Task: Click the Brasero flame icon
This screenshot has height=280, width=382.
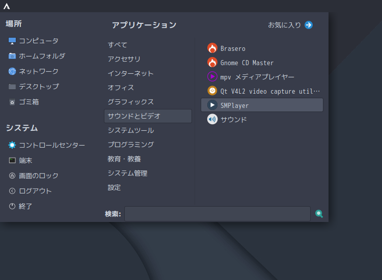Action: coord(212,48)
